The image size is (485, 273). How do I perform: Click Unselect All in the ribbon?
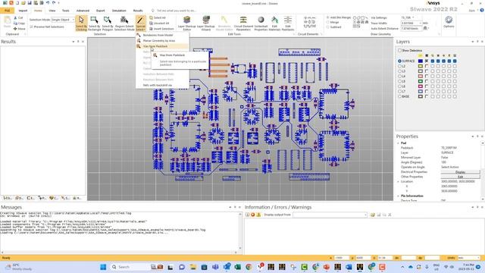[159, 24]
